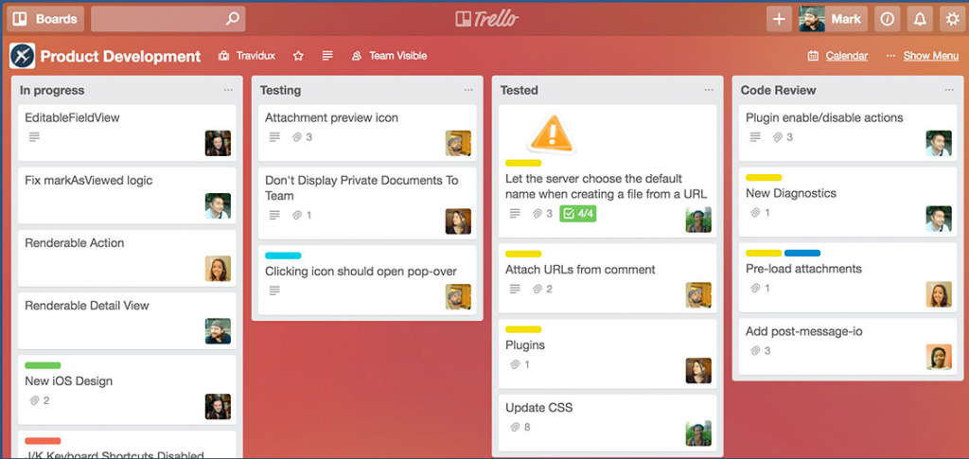This screenshot has height=459, width=969.
Task: Open the Travidux team link
Action: pos(247,56)
